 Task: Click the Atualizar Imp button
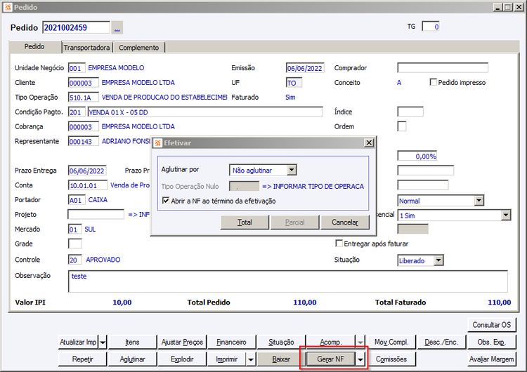click(78, 342)
